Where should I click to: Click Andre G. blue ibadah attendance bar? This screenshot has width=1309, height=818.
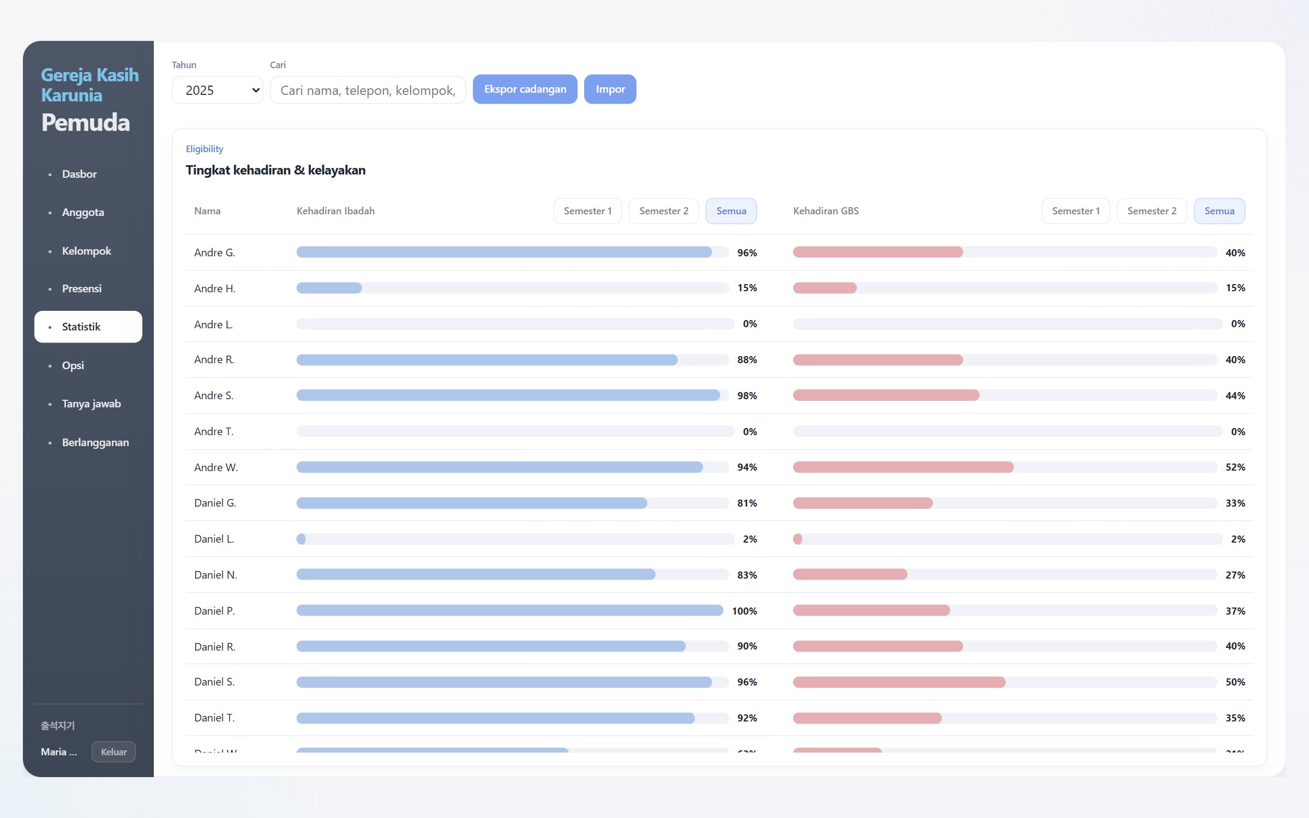pos(504,252)
